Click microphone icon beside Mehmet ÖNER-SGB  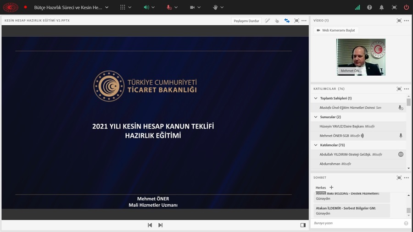pyautogui.click(x=401, y=136)
